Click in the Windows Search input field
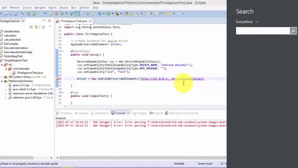Image resolution: width=298 pixels, height=168 pixels. (263, 31)
